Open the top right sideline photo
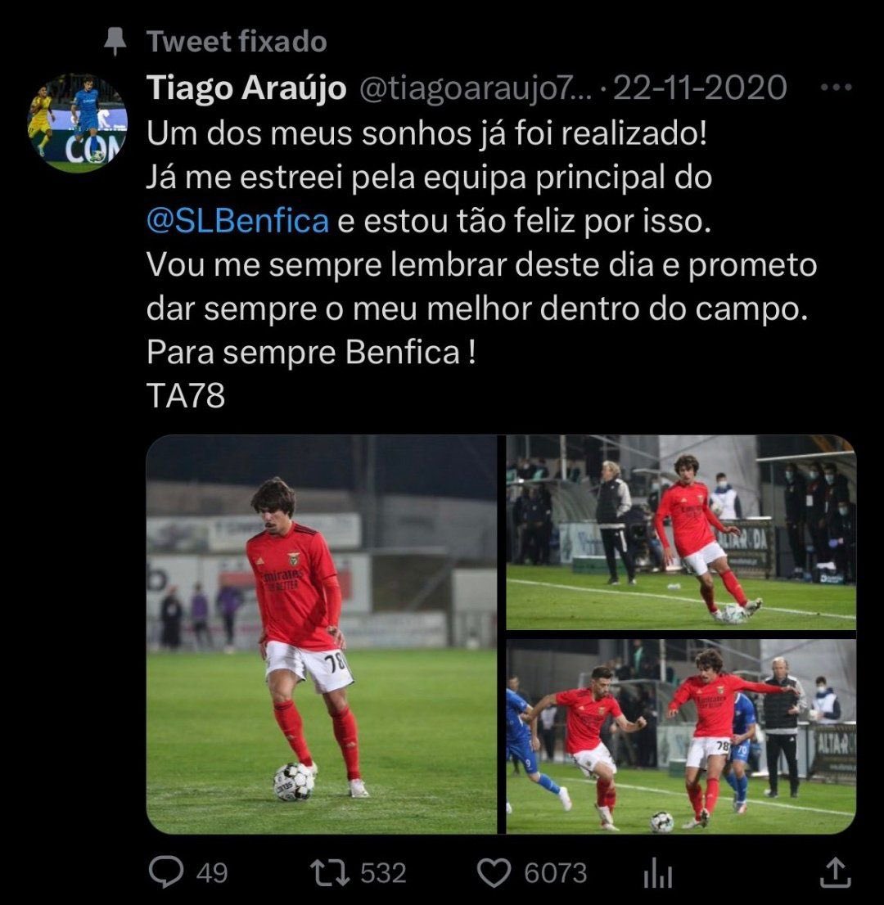Image resolution: width=884 pixels, height=905 pixels. click(681, 532)
